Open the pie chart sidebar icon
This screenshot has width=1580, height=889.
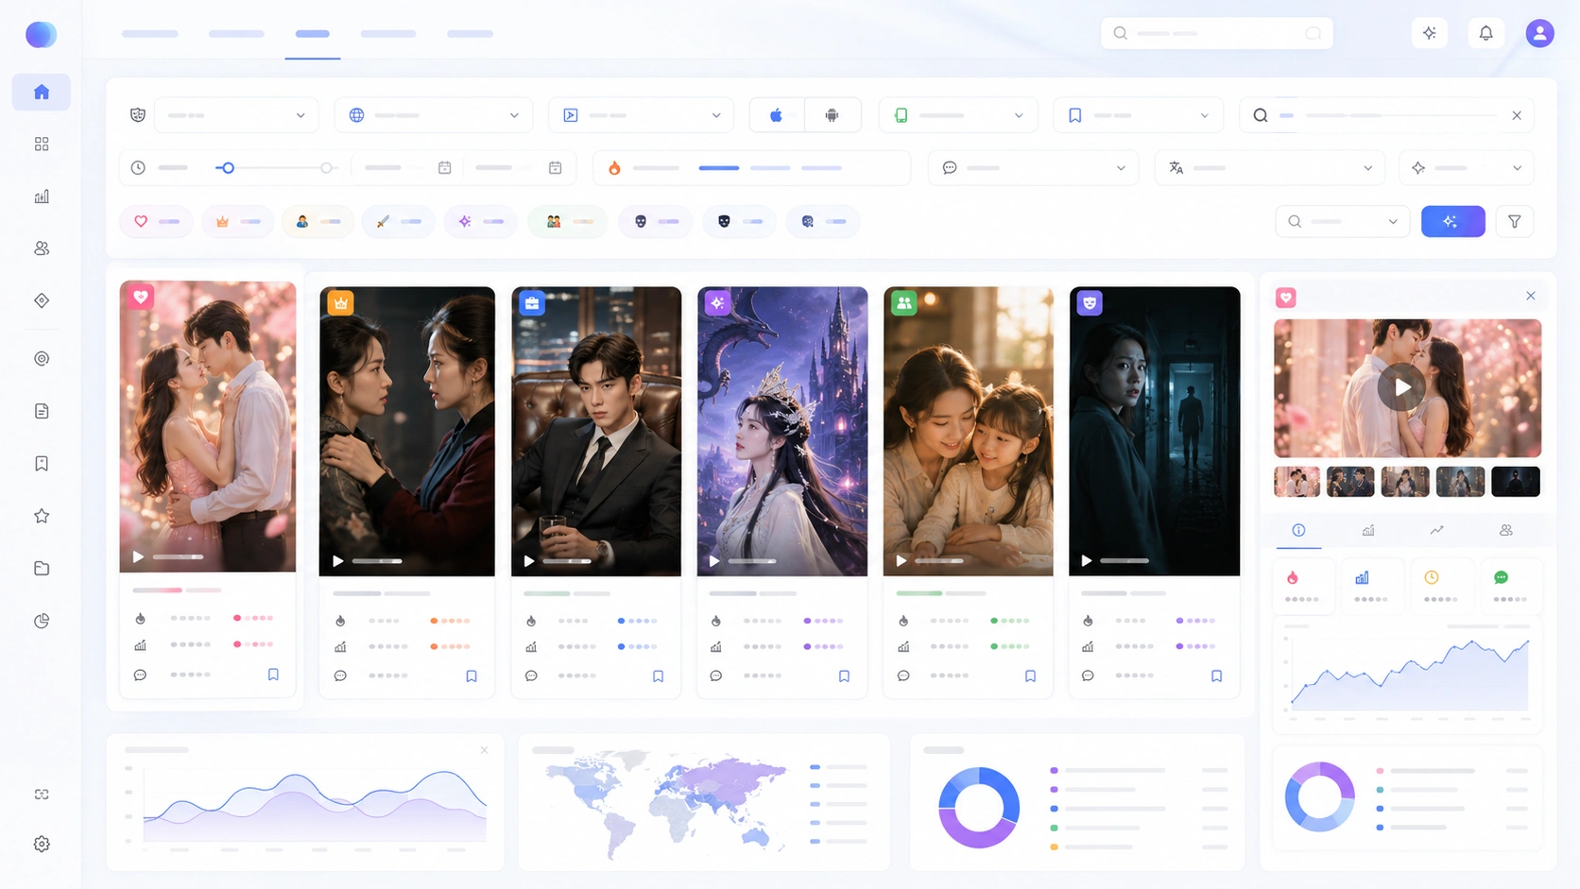coord(42,621)
